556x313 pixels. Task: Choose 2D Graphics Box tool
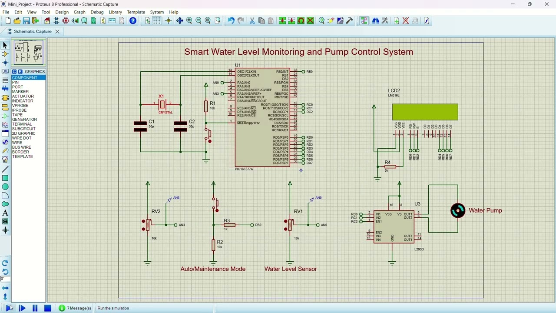point(5,178)
